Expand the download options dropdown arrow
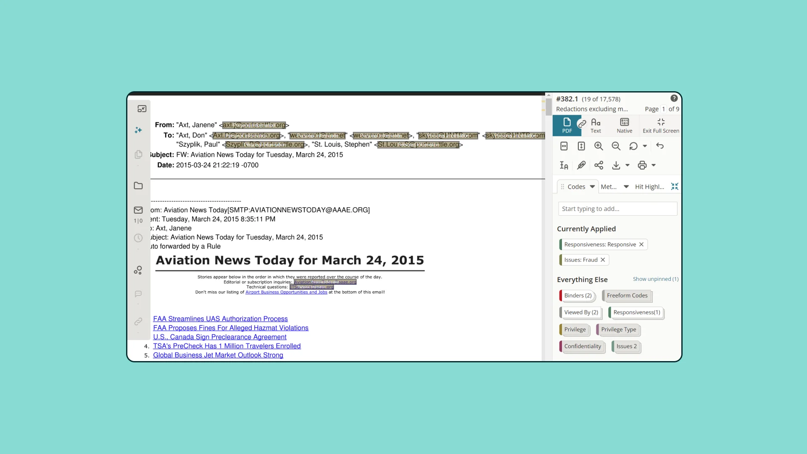This screenshot has width=807, height=454. click(628, 165)
